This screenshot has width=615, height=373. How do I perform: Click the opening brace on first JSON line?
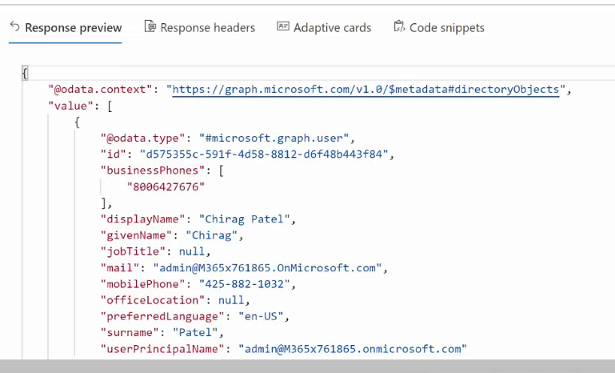[x=25, y=74]
